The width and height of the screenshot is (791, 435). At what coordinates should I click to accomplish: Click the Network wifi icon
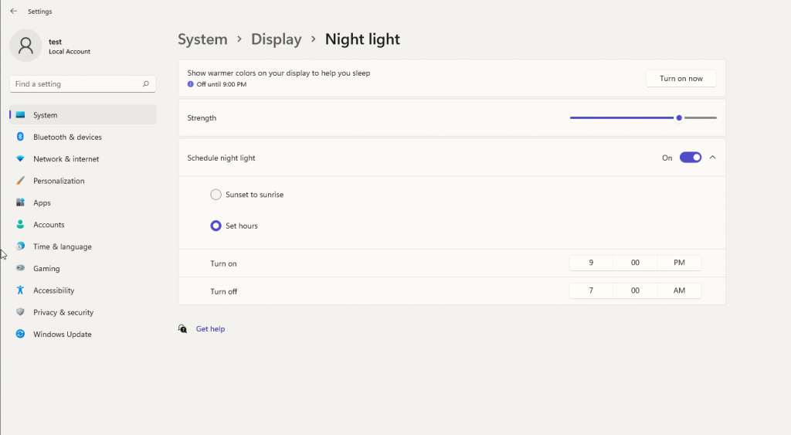(x=20, y=158)
